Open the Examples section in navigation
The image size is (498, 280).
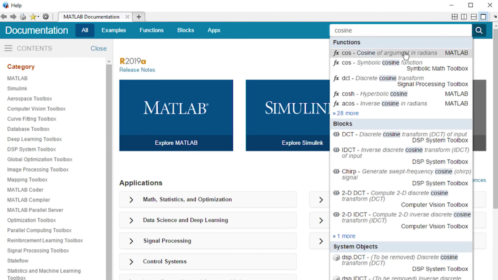(114, 30)
